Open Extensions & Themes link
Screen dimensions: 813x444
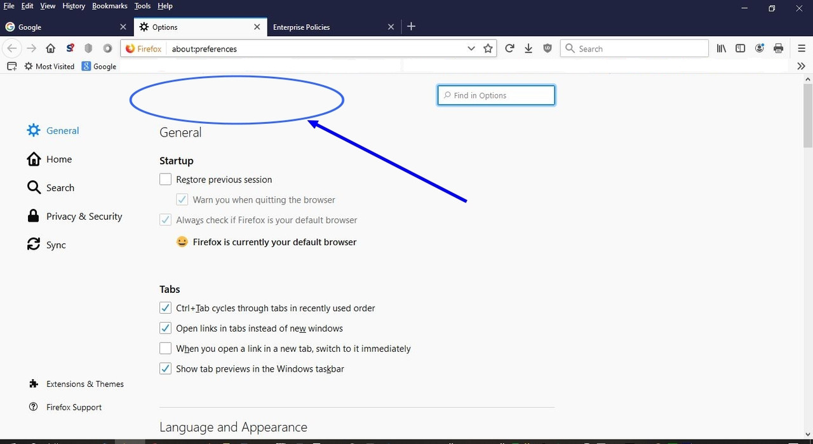point(76,384)
